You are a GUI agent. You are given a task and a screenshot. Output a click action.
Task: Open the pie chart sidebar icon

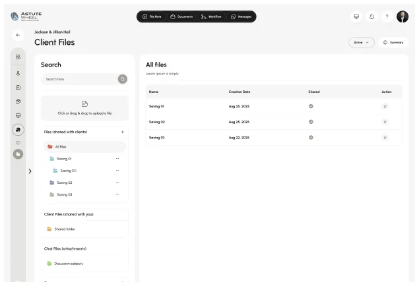click(18, 101)
